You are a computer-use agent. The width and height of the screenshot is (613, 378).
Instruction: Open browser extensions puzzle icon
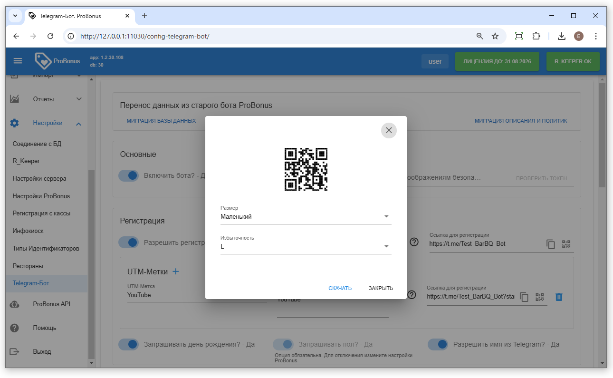point(536,36)
